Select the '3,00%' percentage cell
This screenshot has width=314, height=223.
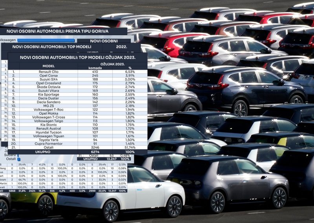(130, 79)
